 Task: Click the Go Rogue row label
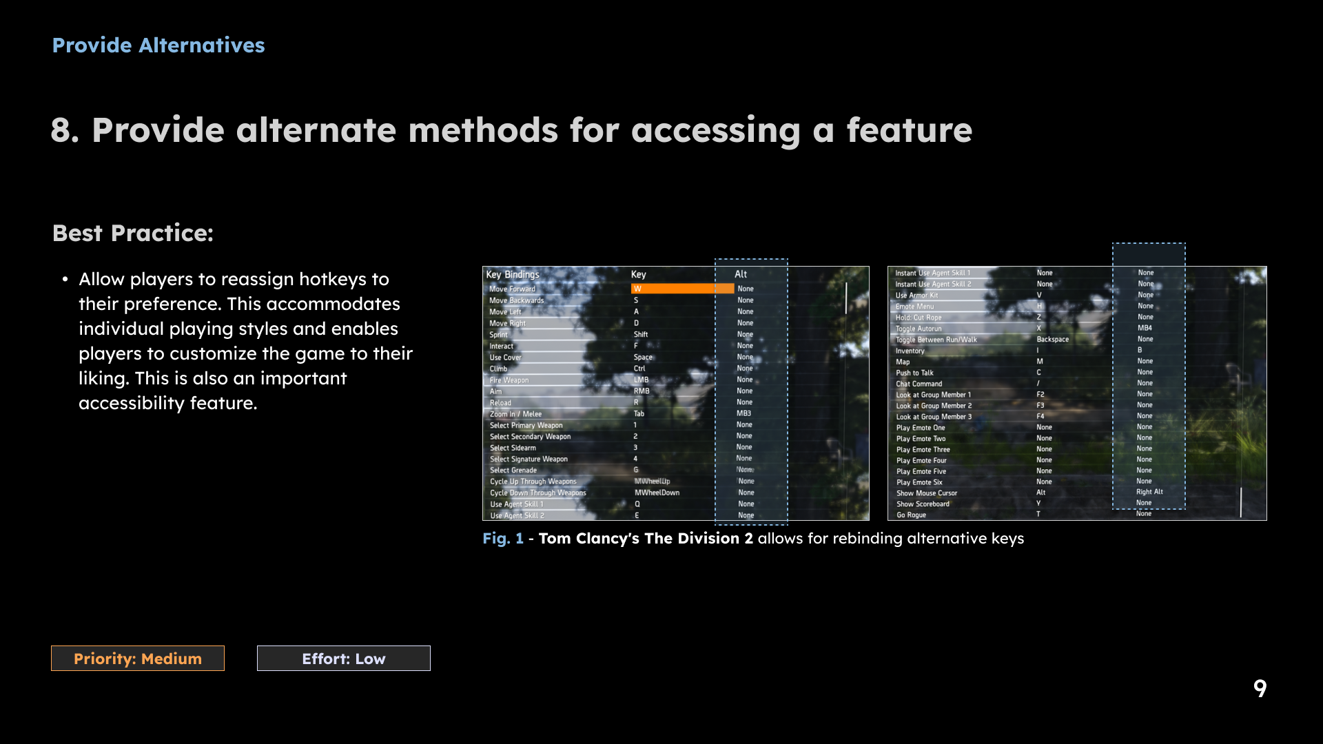coord(911,515)
